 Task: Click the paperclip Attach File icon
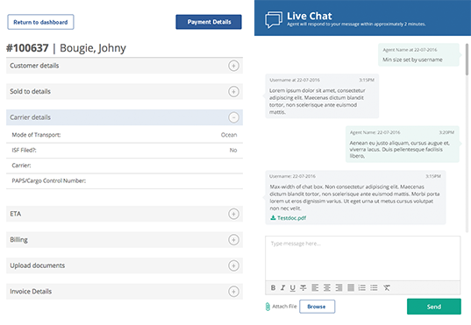(x=268, y=307)
